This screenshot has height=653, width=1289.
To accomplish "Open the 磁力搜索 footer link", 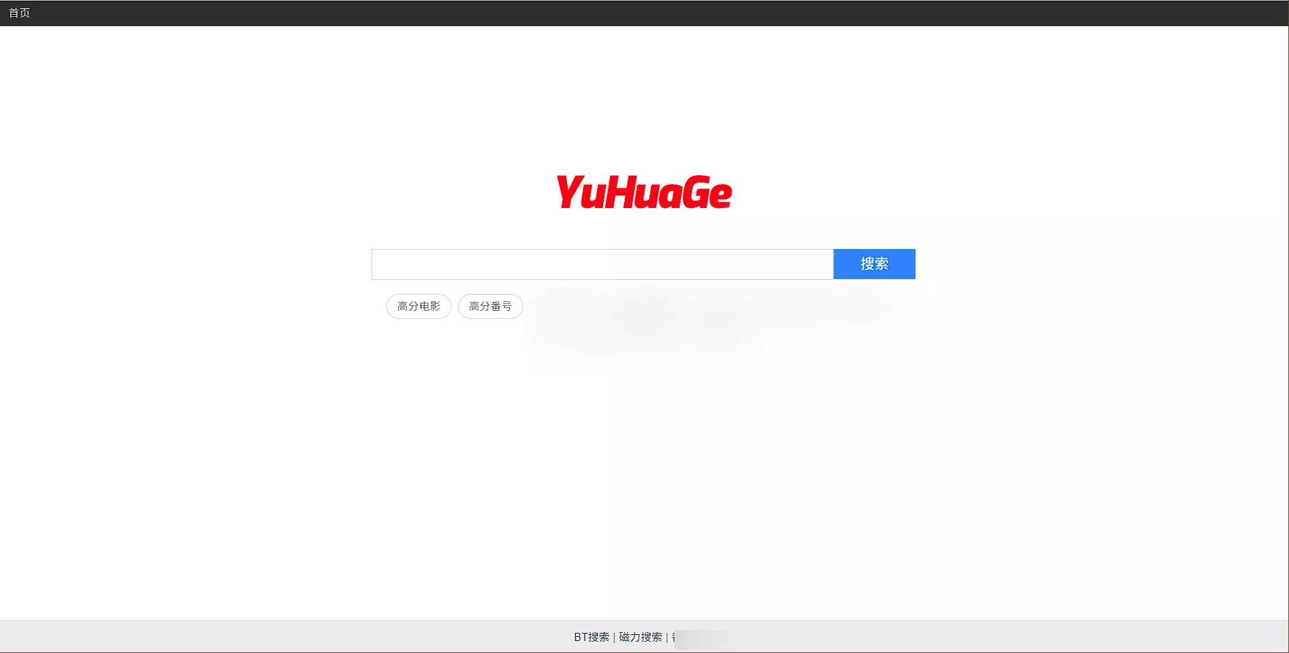I will (640, 637).
